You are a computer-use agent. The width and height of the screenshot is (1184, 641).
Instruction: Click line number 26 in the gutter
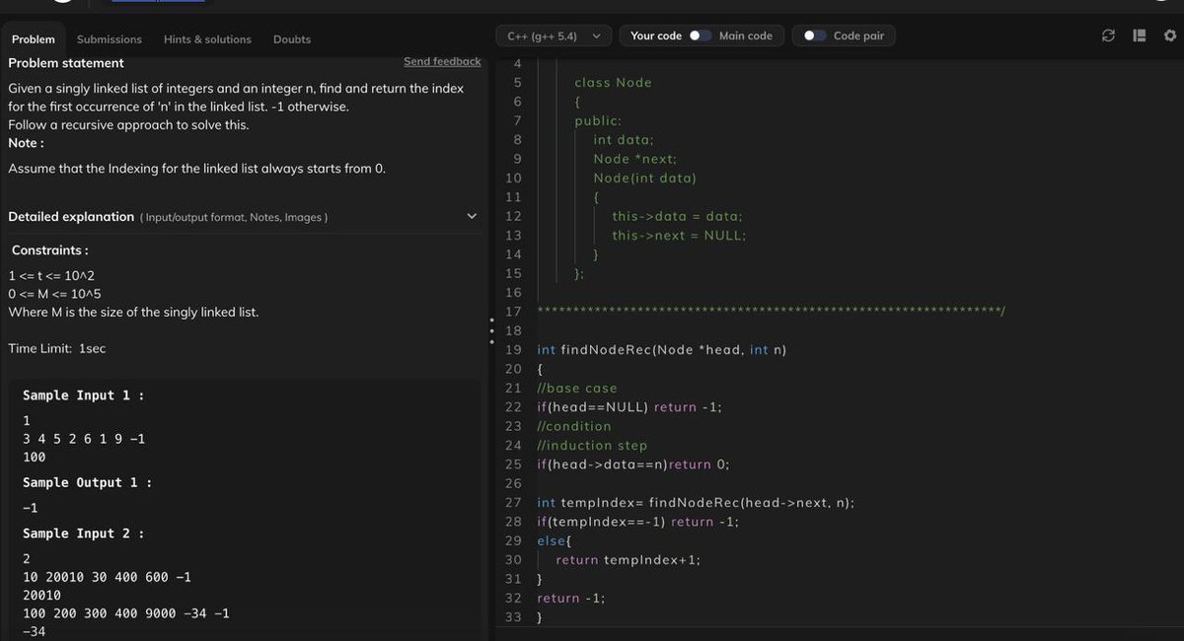point(513,484)
